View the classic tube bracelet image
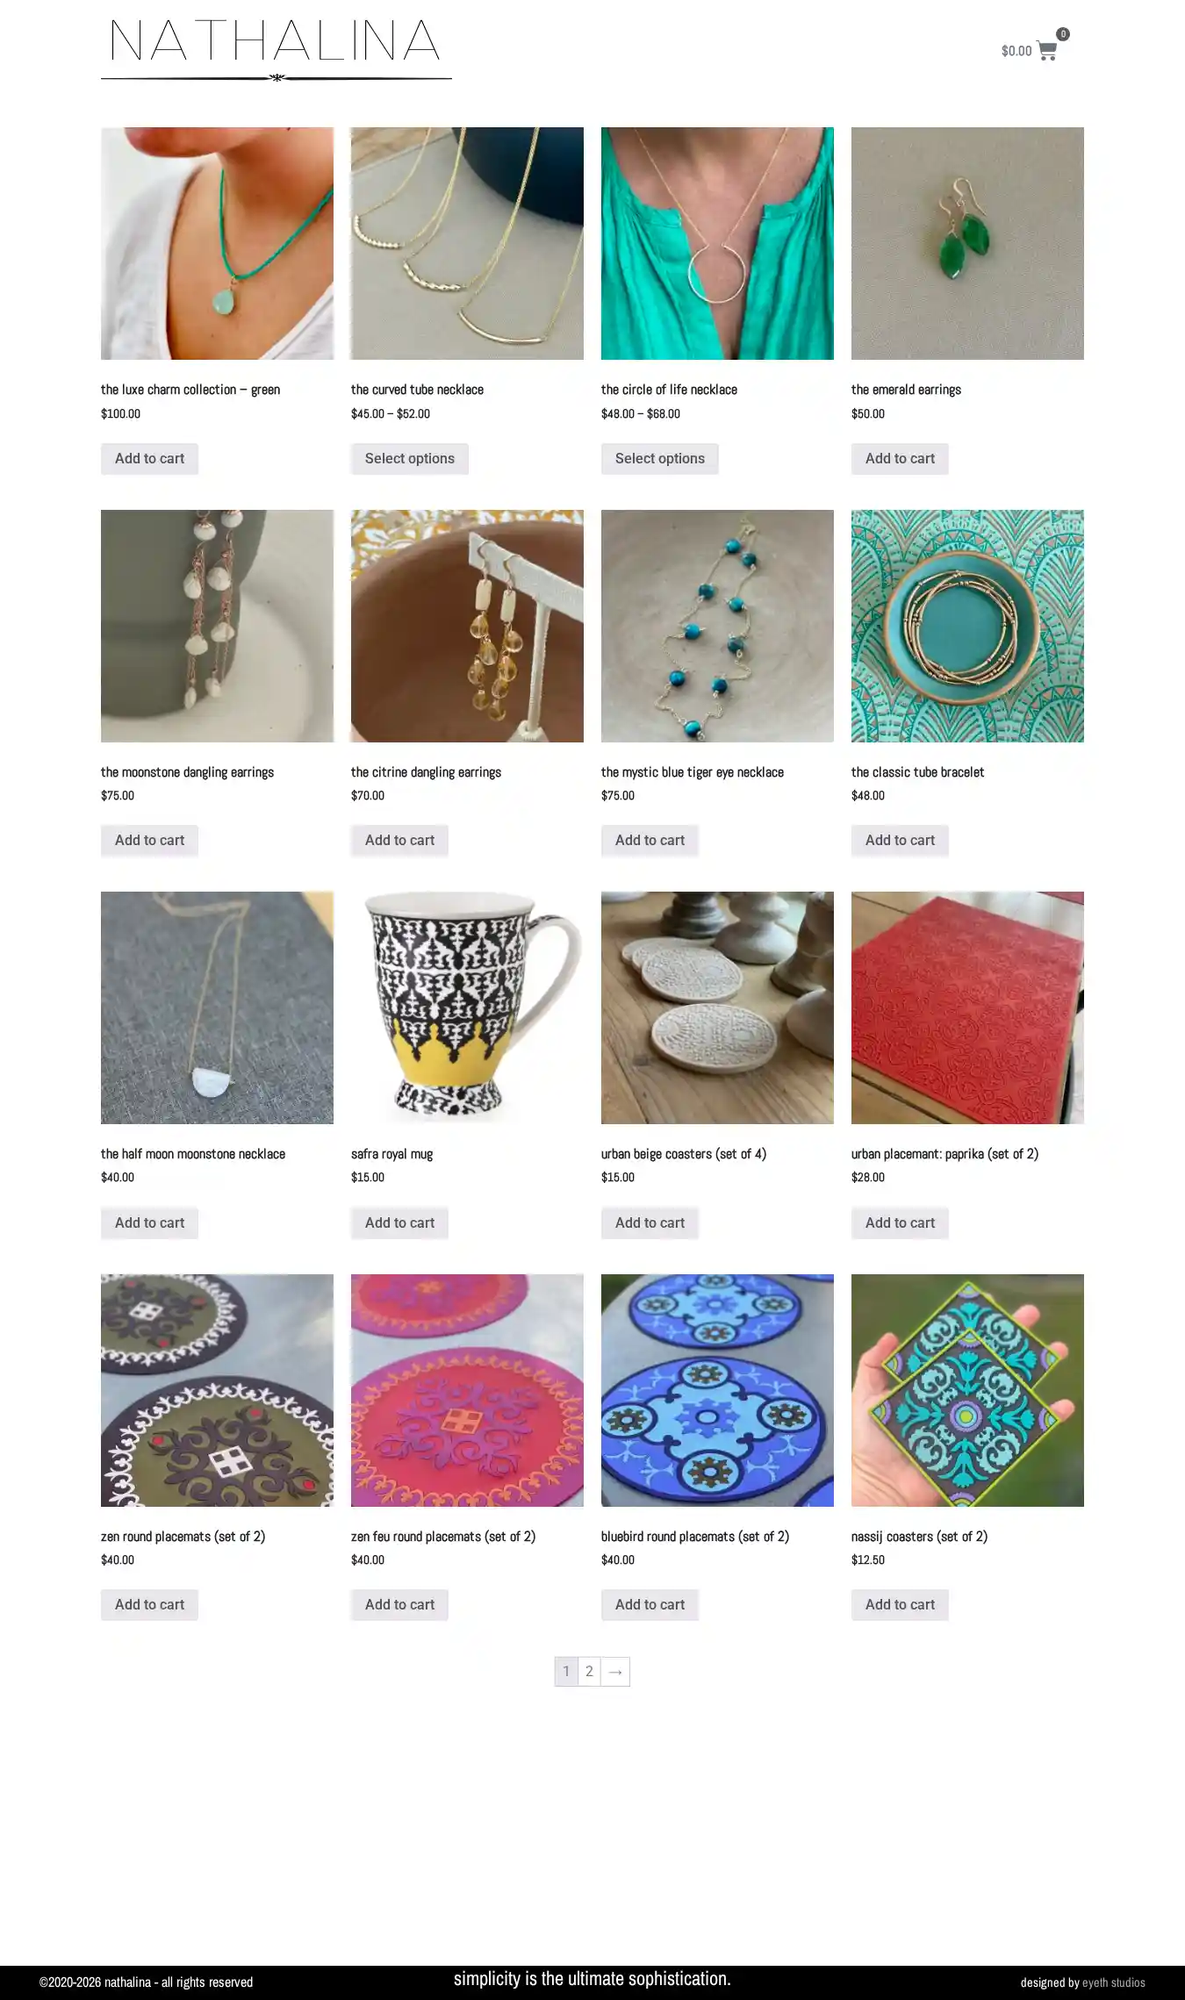Viewport: 1185px width, 2000px height. tap(967, 626)
